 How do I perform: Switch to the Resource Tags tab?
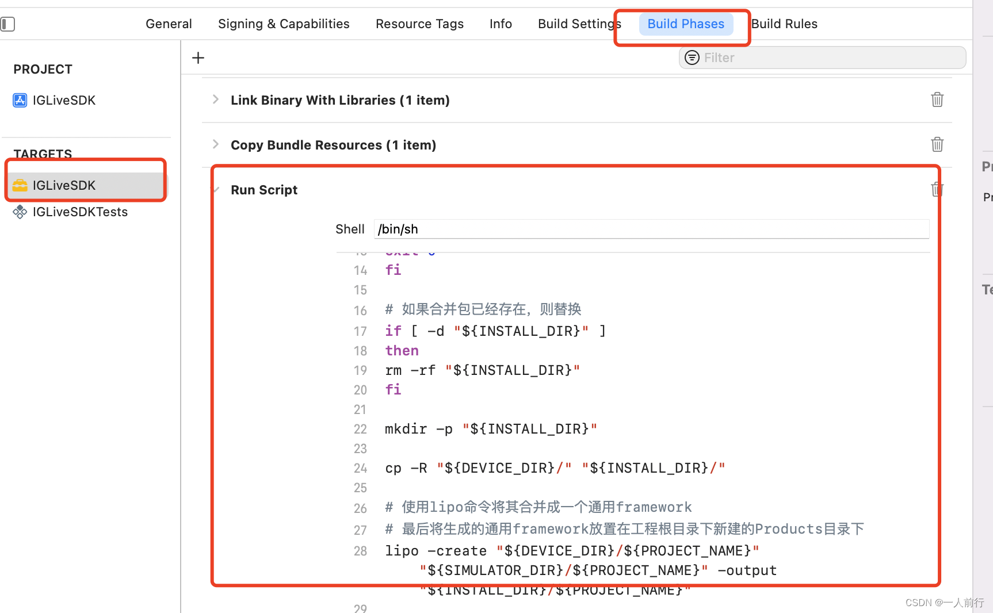[x=419, y=24]
